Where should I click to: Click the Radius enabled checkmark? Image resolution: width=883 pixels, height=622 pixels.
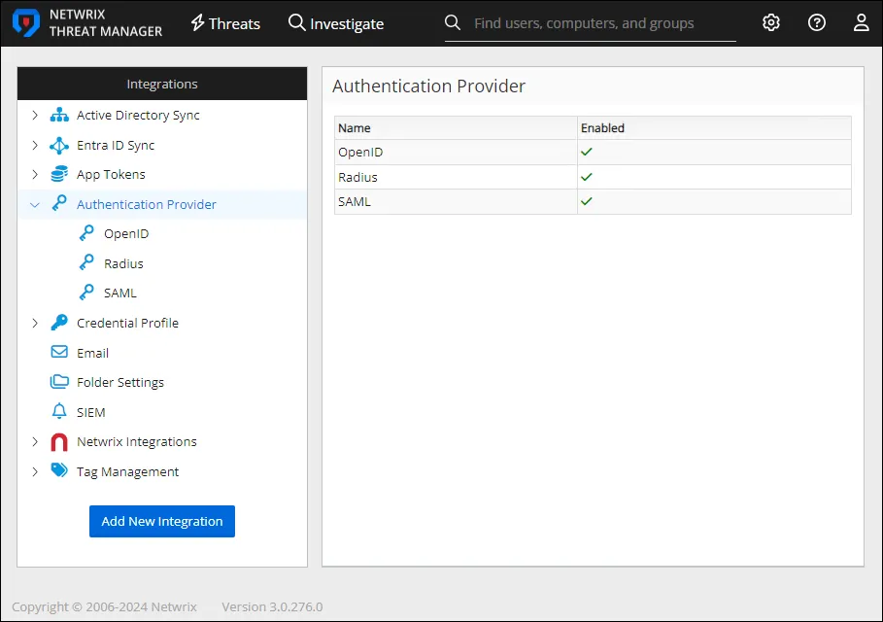click(x=586, y=176)
